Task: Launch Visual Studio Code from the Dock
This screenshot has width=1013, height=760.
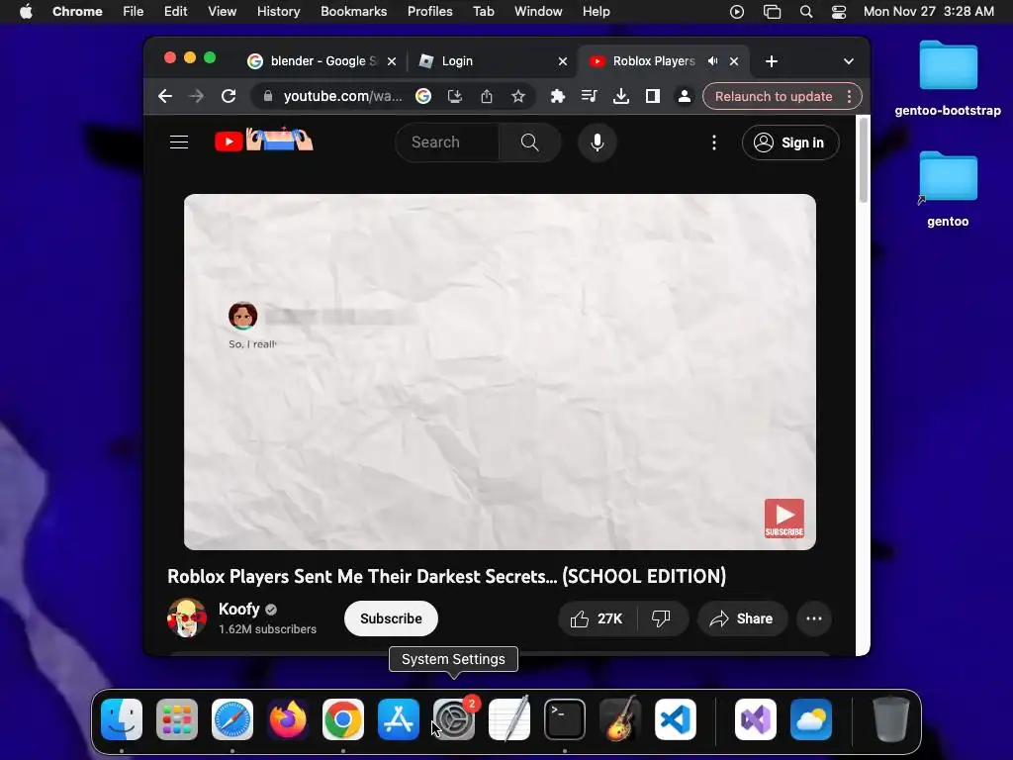Action: (x=675, y=719)
